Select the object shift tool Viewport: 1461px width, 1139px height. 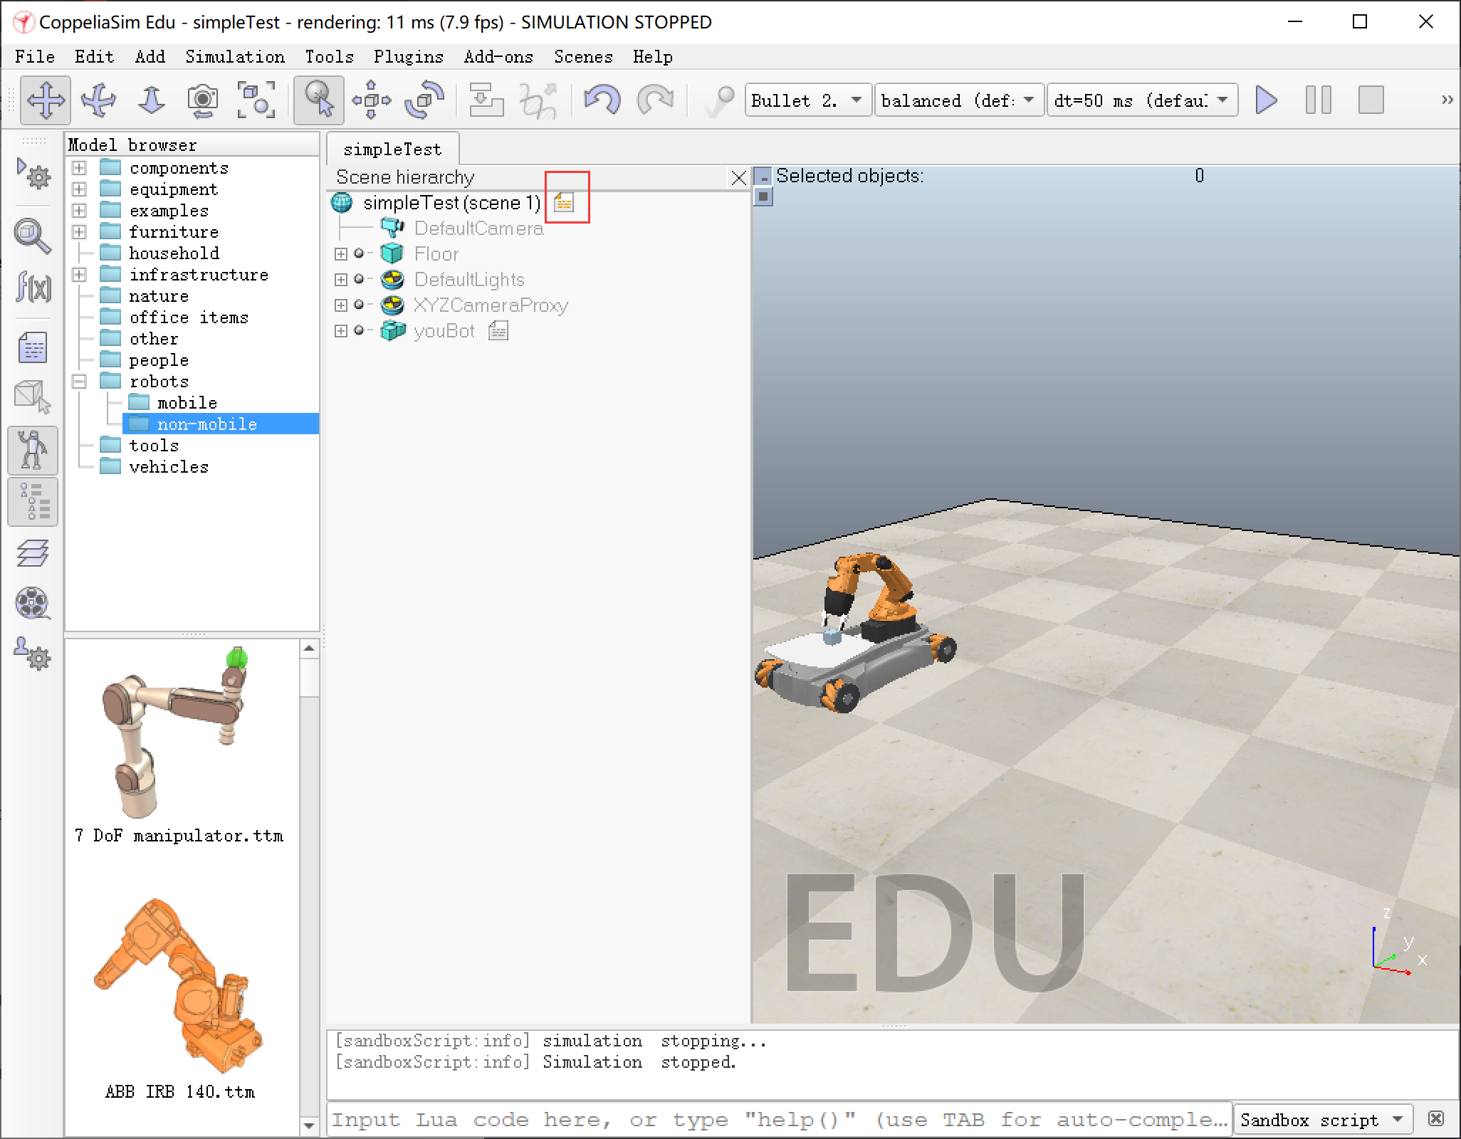(372, 100)
